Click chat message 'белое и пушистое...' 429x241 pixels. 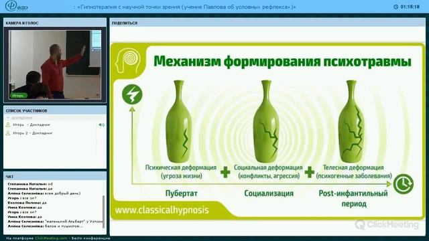tap(45, 226)
